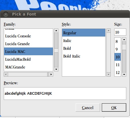Viewport: 130px width, 118px height.
Task: Click Family list scroll left arrow
Action: click(6, 74)
